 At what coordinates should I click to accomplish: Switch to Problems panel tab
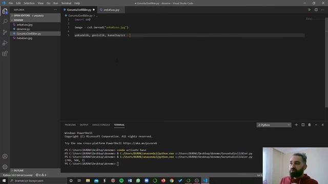click(70, 125)
